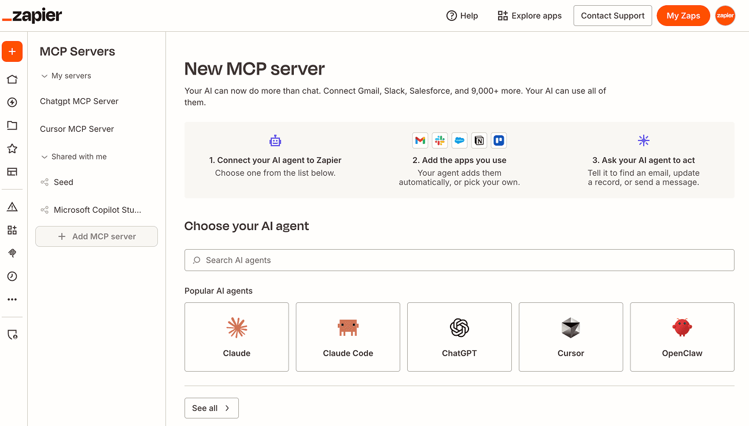The image size is (749, 426).
Task: Open Microsoft Copilot Stu... server
Action: 97,210
